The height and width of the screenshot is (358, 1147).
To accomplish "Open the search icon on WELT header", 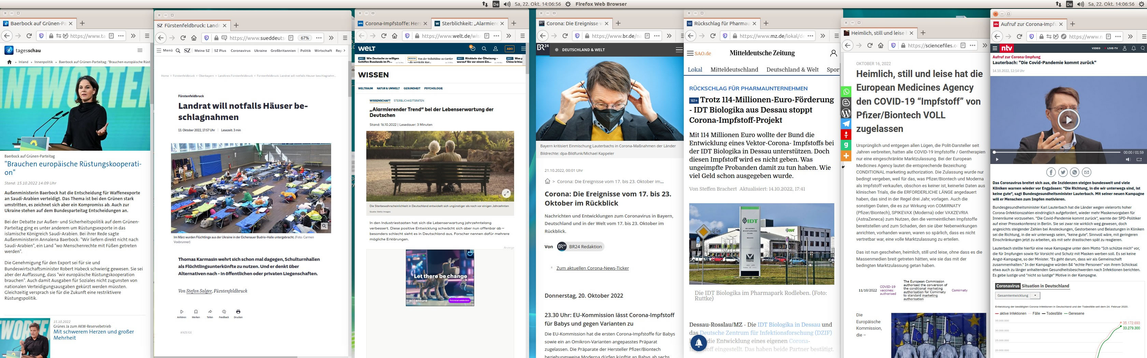I will (484, 49).
